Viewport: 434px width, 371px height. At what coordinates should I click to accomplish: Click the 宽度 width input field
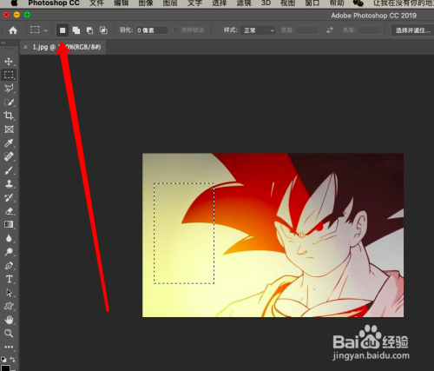point(307,30)
